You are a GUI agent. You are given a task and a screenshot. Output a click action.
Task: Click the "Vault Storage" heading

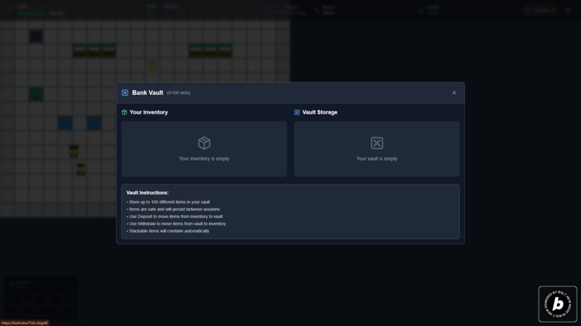pyautogui.click(x=320, y=112)
